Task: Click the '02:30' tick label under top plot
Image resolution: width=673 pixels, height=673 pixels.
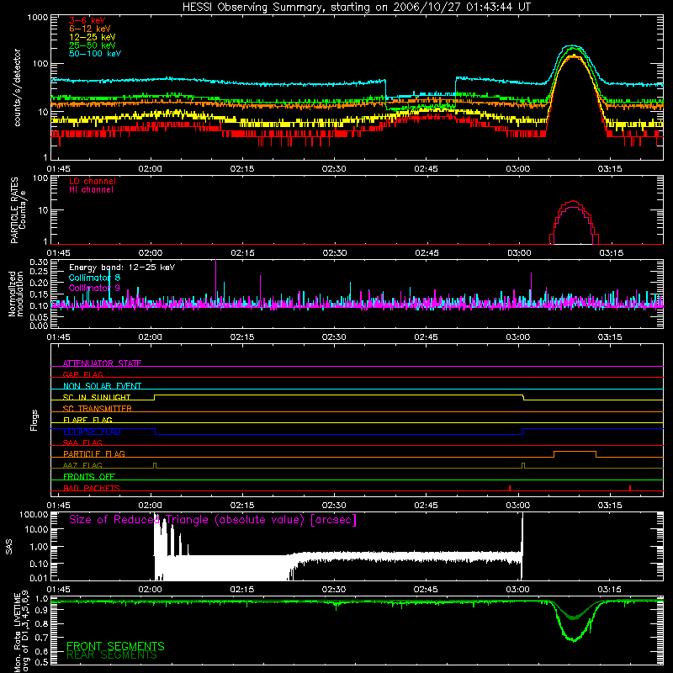Action: (334, 169)
